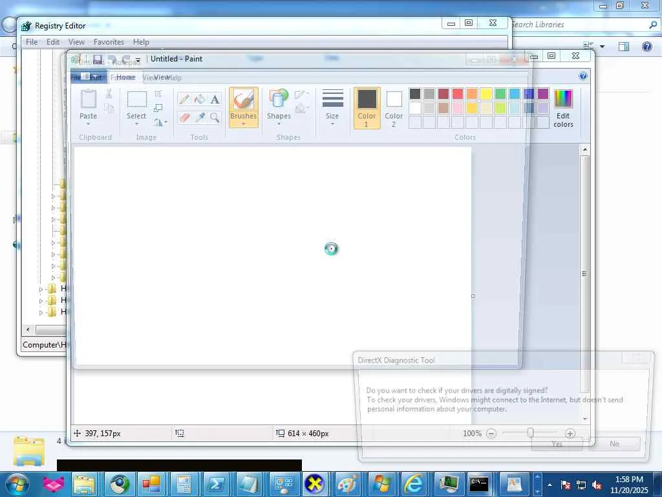Open the Shapes gallery icon
The height and width of the screenshot is (497, 662).
pos(279,99)
